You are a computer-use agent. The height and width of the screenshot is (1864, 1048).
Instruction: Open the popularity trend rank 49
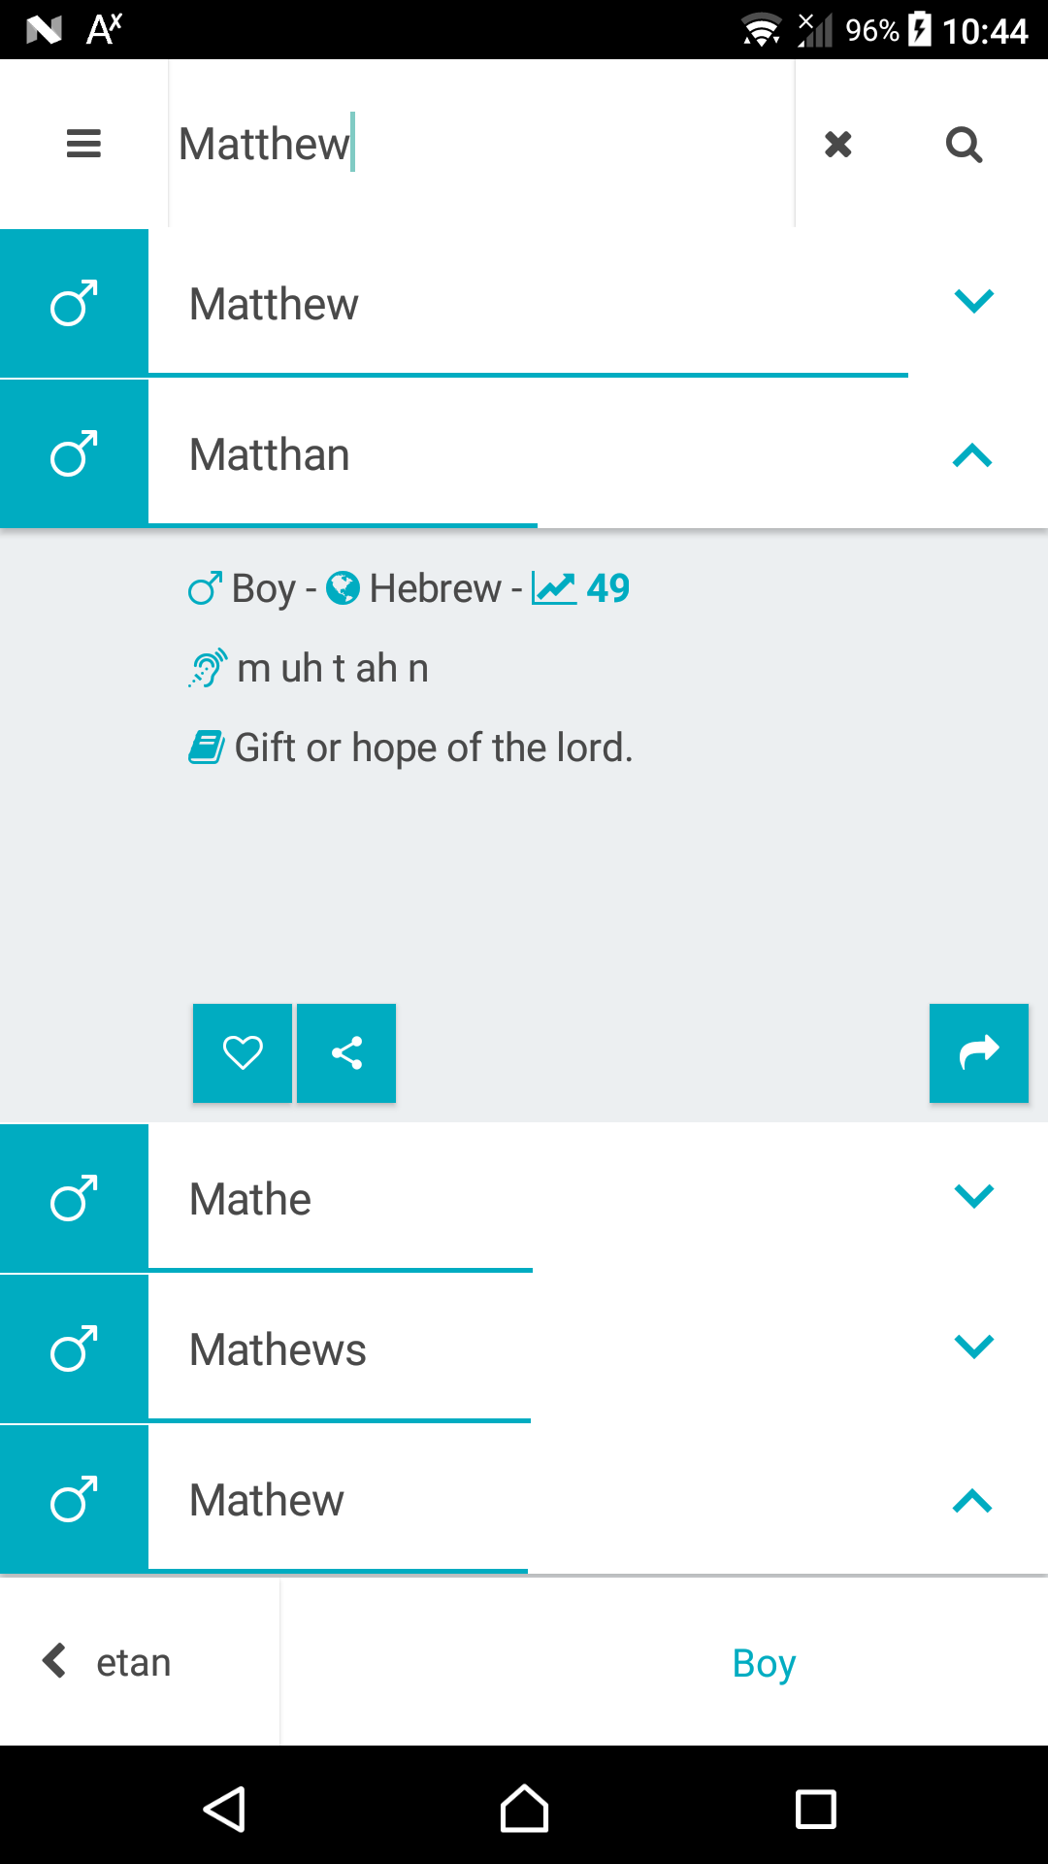tap(581, 588)
